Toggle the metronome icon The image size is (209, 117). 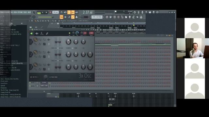61,12
